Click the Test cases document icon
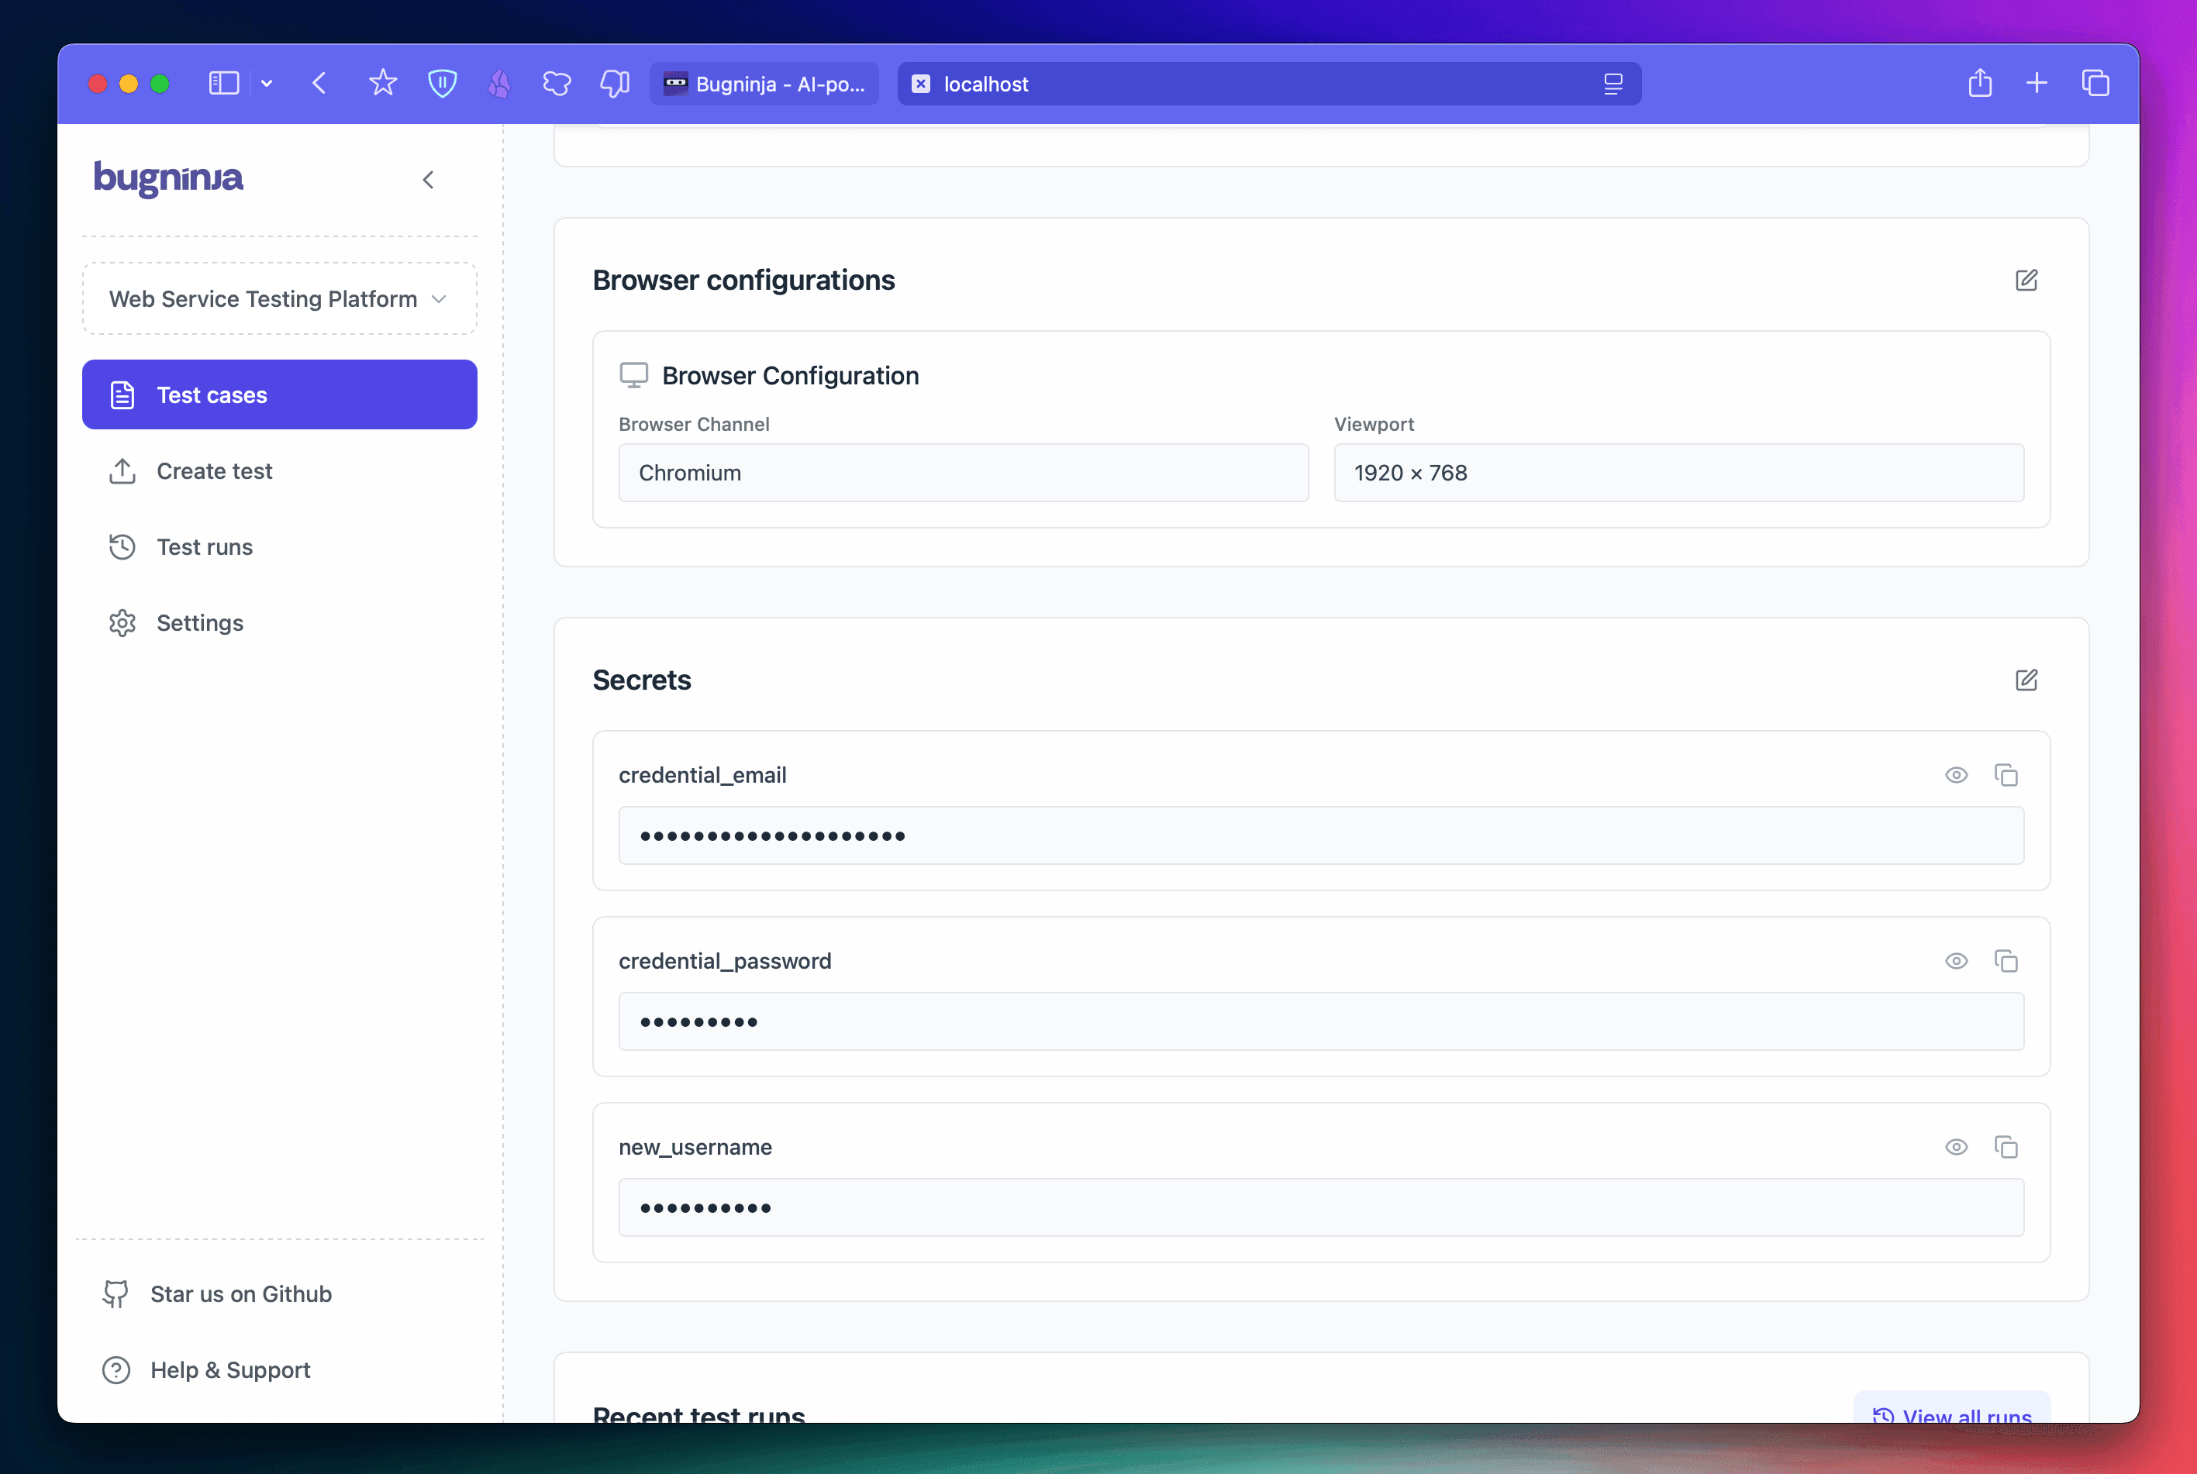2197x1474 pixels. 122,394
